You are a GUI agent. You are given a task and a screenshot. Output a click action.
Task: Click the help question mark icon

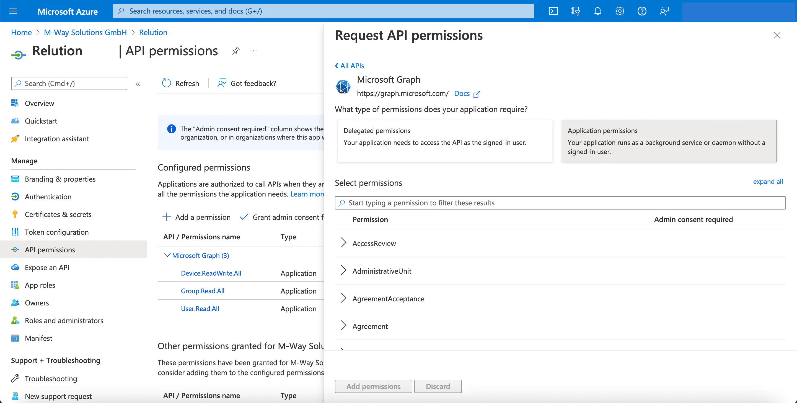(x=642, y=11)
